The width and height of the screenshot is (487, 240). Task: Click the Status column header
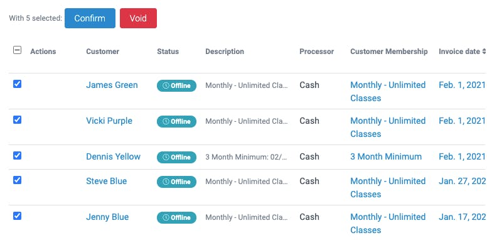(x=168, y=52)
